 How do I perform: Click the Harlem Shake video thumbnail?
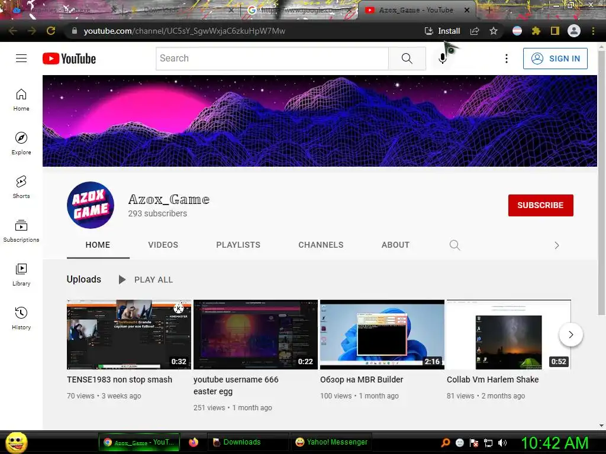(508, 335)
